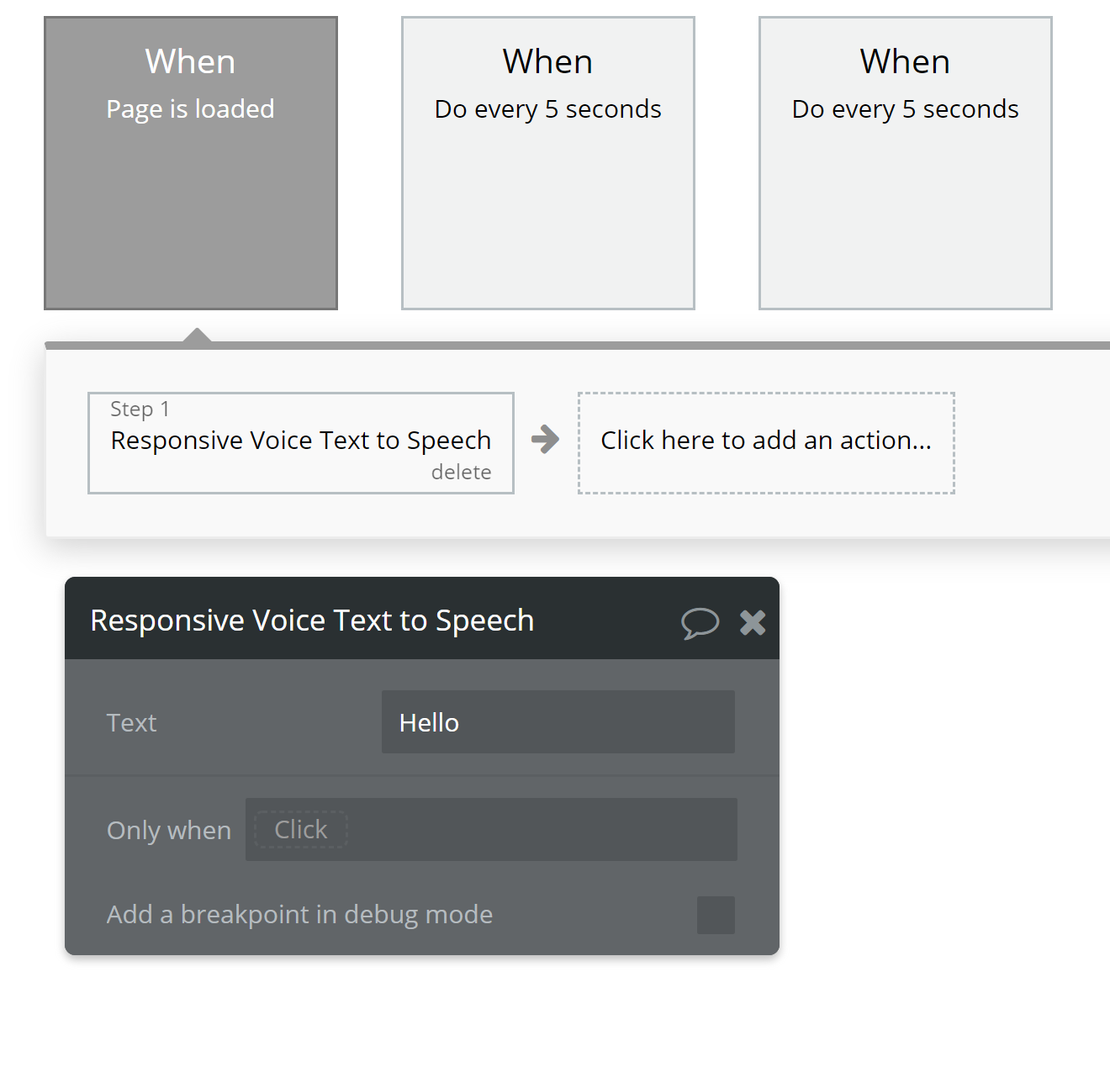Screen dimensions: 1110x1067
Task: Open the comment bubble in the panel header
Action: (700, 623)
